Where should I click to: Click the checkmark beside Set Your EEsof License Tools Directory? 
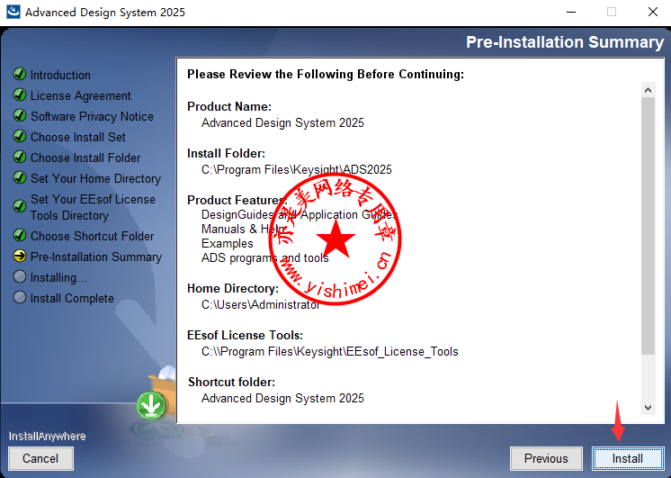20,206
